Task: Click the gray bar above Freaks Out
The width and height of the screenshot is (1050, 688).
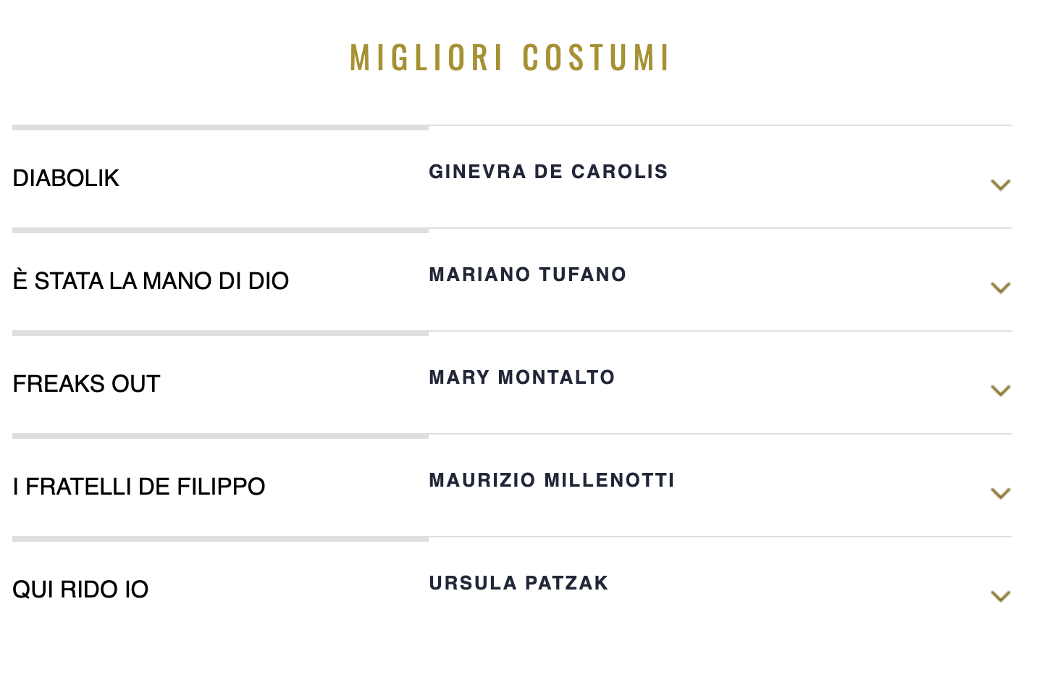Action: pyautogui.click(x=220, y=333)
